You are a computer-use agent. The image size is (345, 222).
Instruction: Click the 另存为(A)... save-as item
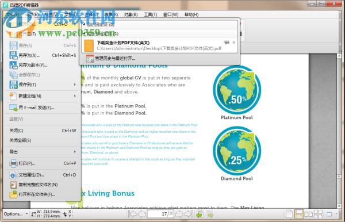click(43, 55)
